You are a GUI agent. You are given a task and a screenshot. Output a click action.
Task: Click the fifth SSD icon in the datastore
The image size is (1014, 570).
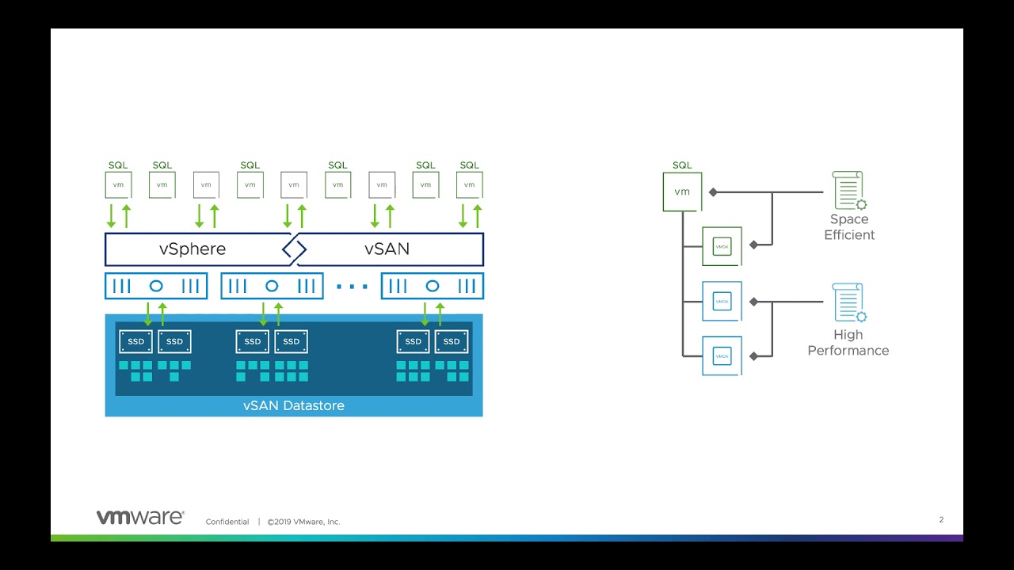[x=413, y=342]
